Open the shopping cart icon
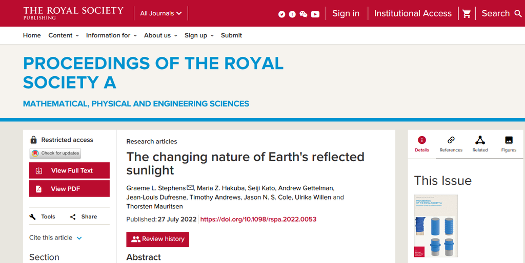Viewport: 525px width, 263px height. (x=467, y=14)
